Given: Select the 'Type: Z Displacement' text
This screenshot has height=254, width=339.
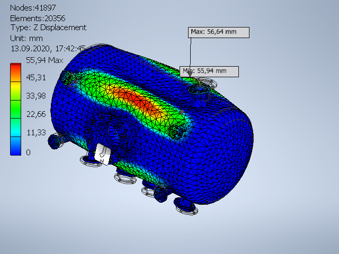Looking at the screenshot, I should [x=48, y=28].
